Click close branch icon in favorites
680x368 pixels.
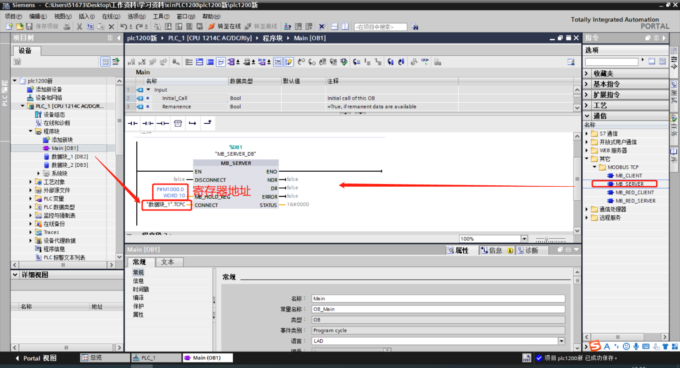coord(208,123)
